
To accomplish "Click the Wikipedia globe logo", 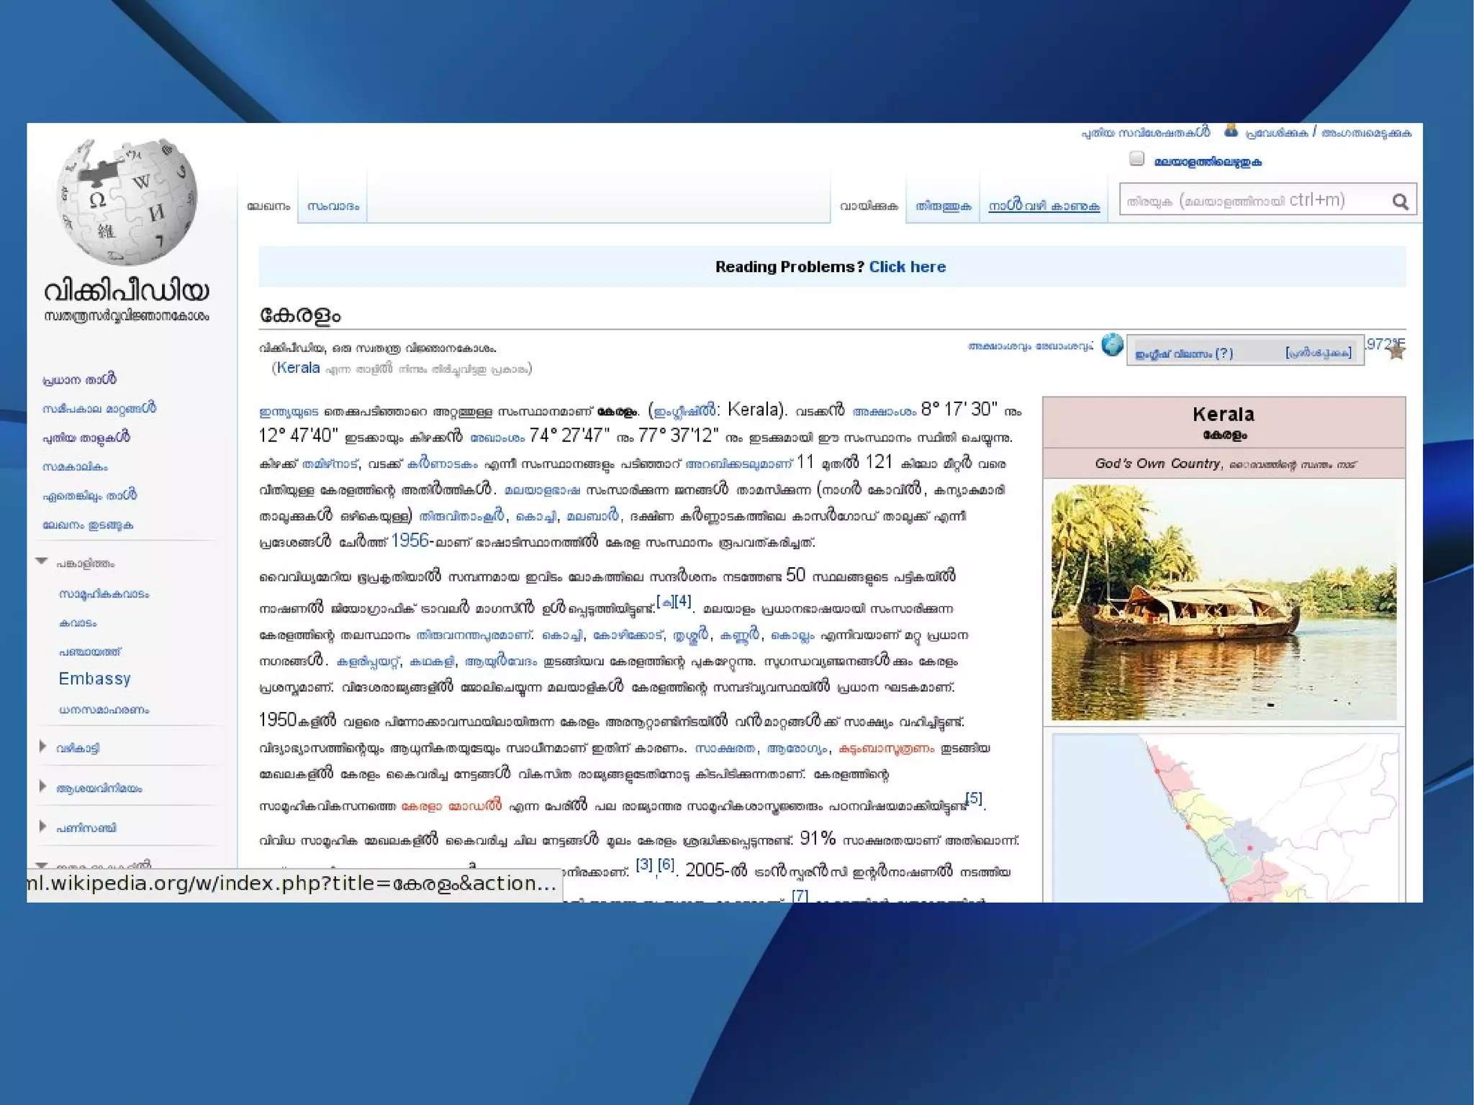I will [x=127, y=202].
